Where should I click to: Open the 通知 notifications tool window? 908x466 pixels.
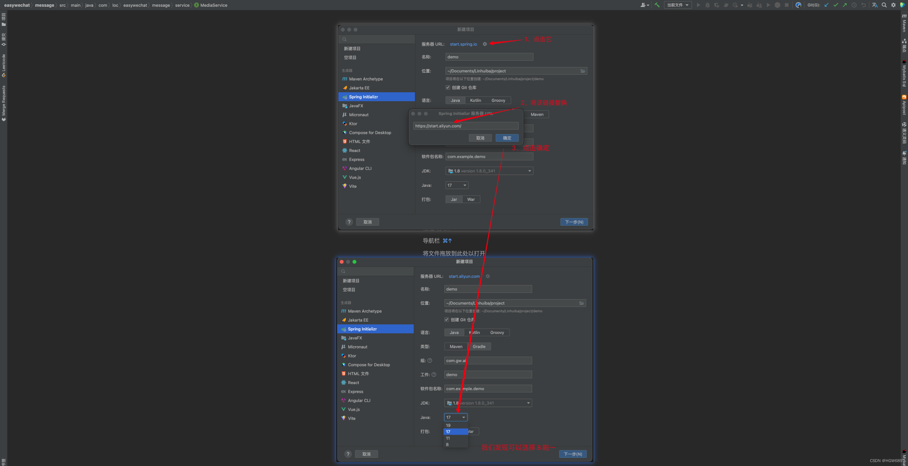click(x=904, y=158)
